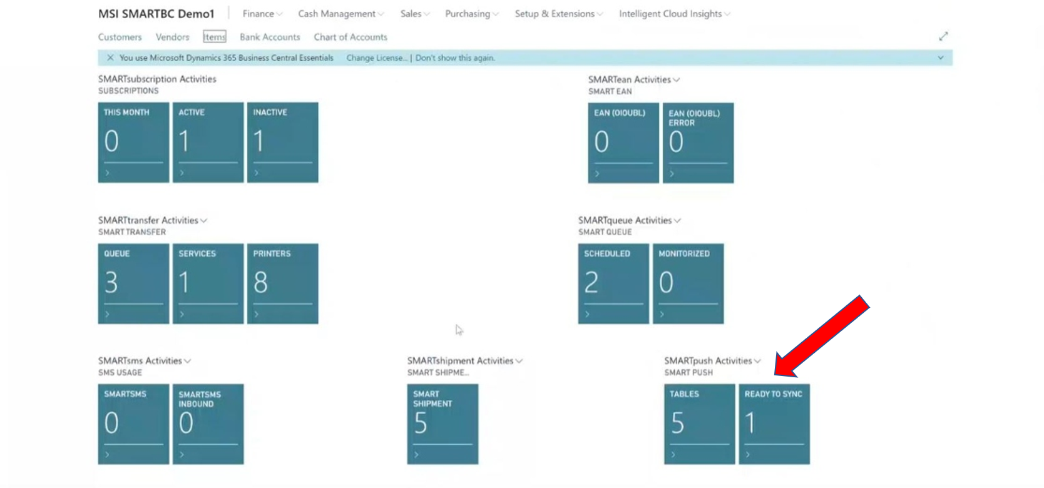Click MSI SMARTBC Demo1 company name
Viewport: 1044px width, 488px height.
(x=156, y=14)
